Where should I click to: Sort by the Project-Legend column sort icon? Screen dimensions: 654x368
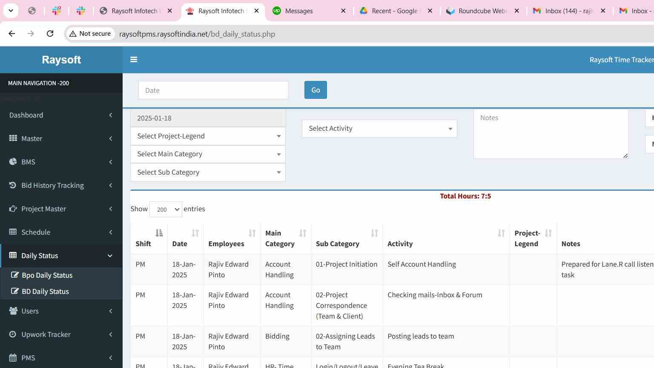coord(548,233)
